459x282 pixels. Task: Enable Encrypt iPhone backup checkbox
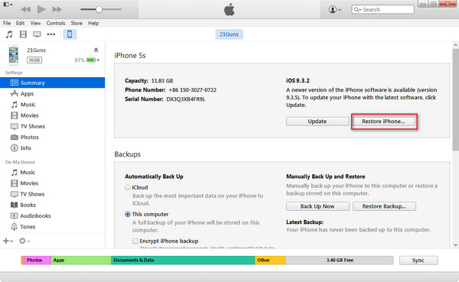pyautogui.click(x=135, y=241)
